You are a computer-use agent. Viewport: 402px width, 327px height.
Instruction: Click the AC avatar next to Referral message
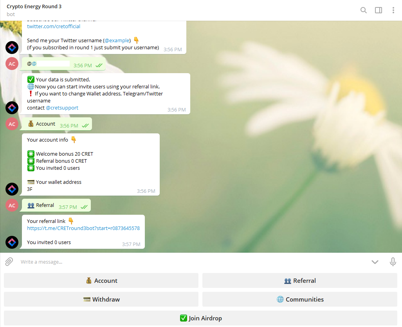tap(12, 205)
